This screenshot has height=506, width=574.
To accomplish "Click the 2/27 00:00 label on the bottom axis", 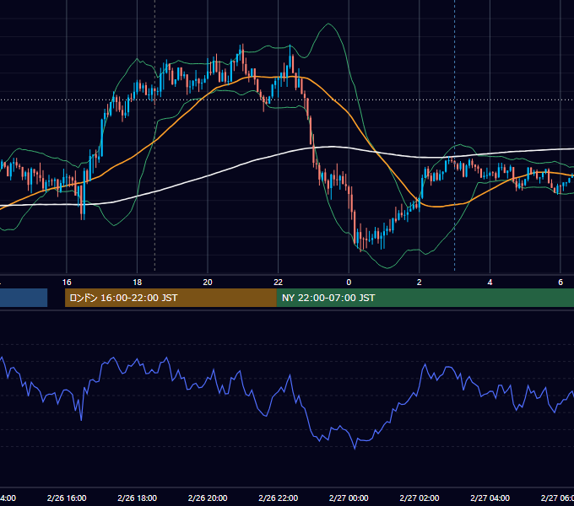I will [349, 498].
